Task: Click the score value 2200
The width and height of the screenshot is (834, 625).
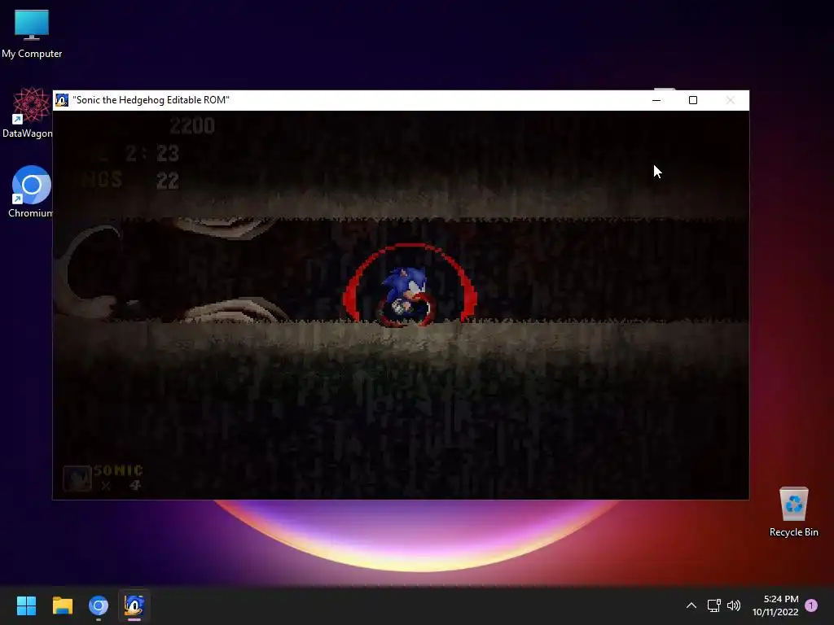Action: [192, 126]
